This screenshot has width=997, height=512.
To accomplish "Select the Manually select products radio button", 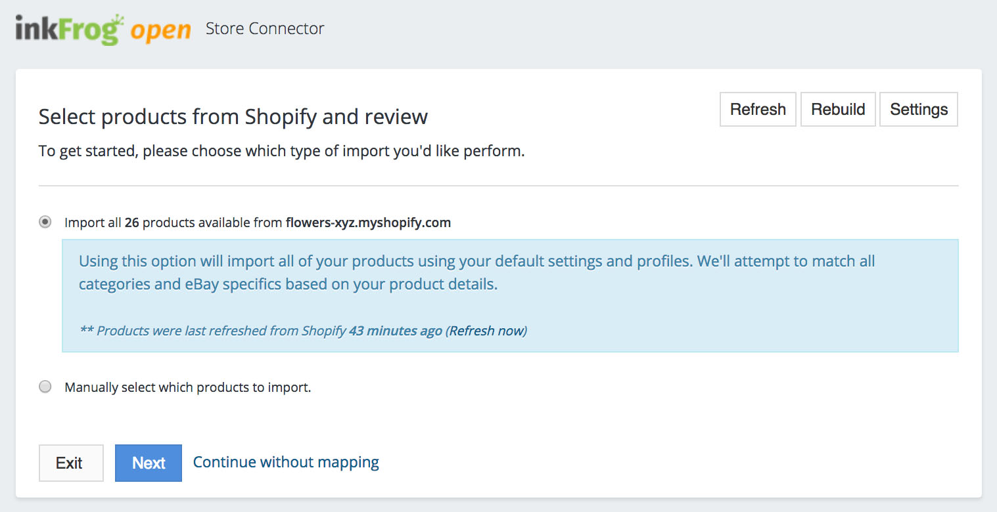I will click(x=45, y=387).
